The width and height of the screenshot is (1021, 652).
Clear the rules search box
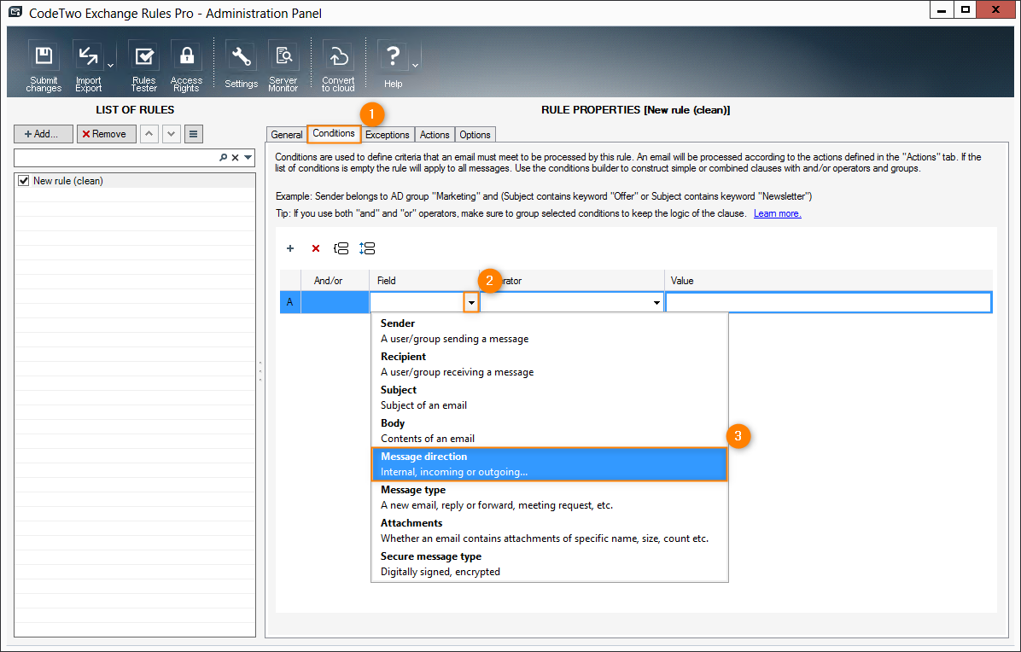236,158
